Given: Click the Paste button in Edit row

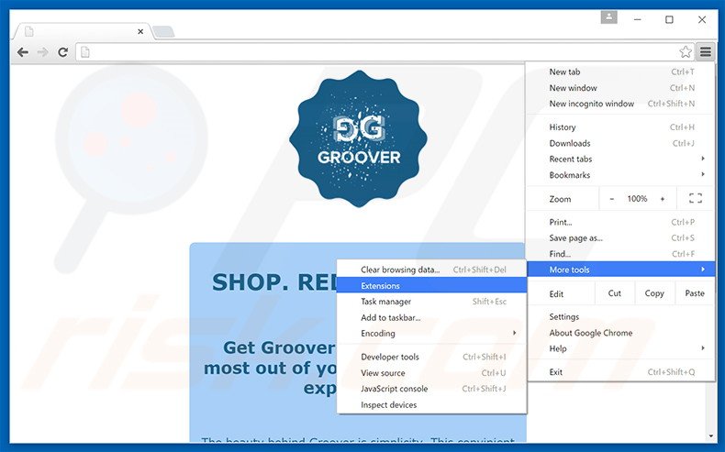Looking at the screenshot, I should click(695, 293).
